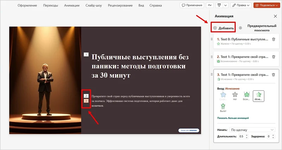Choose the selected Исчезание star effect

click(258, 96)
